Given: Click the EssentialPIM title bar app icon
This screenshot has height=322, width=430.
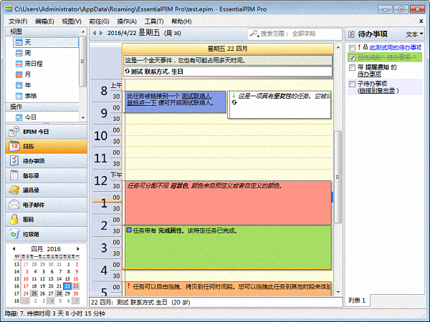Looking at the screenshot, I should click(x=9, y=9).
